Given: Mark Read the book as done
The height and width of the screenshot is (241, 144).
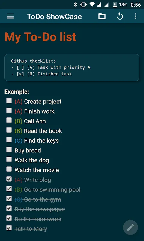Looking at the screenshot, I should coord(9,130).
